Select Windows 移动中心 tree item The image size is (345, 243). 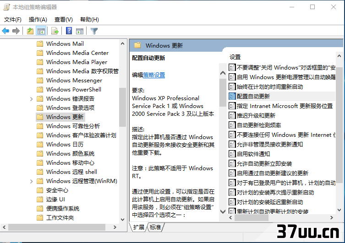pyautogui.click(x=70, y=162)
